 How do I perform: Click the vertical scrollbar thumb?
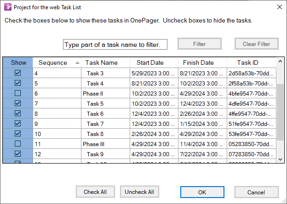point(280,112)
